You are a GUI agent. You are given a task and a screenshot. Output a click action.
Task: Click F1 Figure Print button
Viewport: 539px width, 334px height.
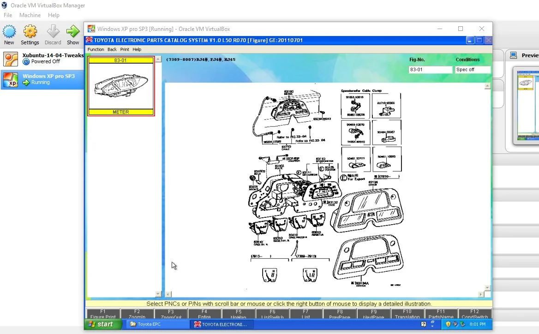tap(103, 314)
